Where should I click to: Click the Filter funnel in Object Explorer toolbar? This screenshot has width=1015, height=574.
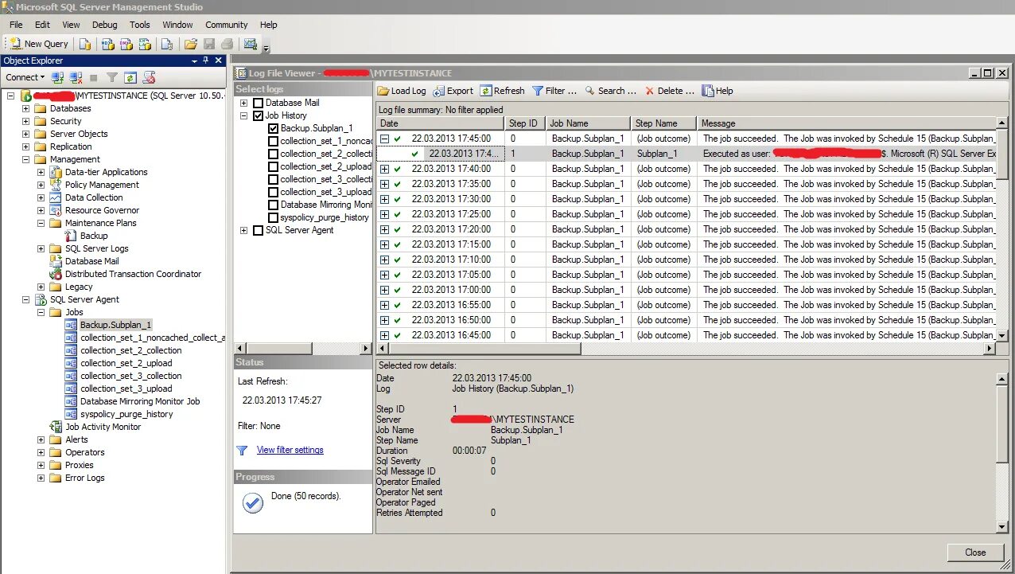point(112,77)
